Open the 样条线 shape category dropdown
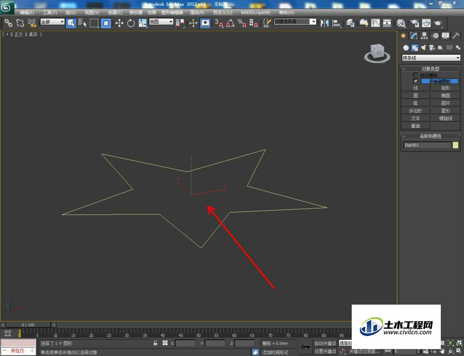 431,58
